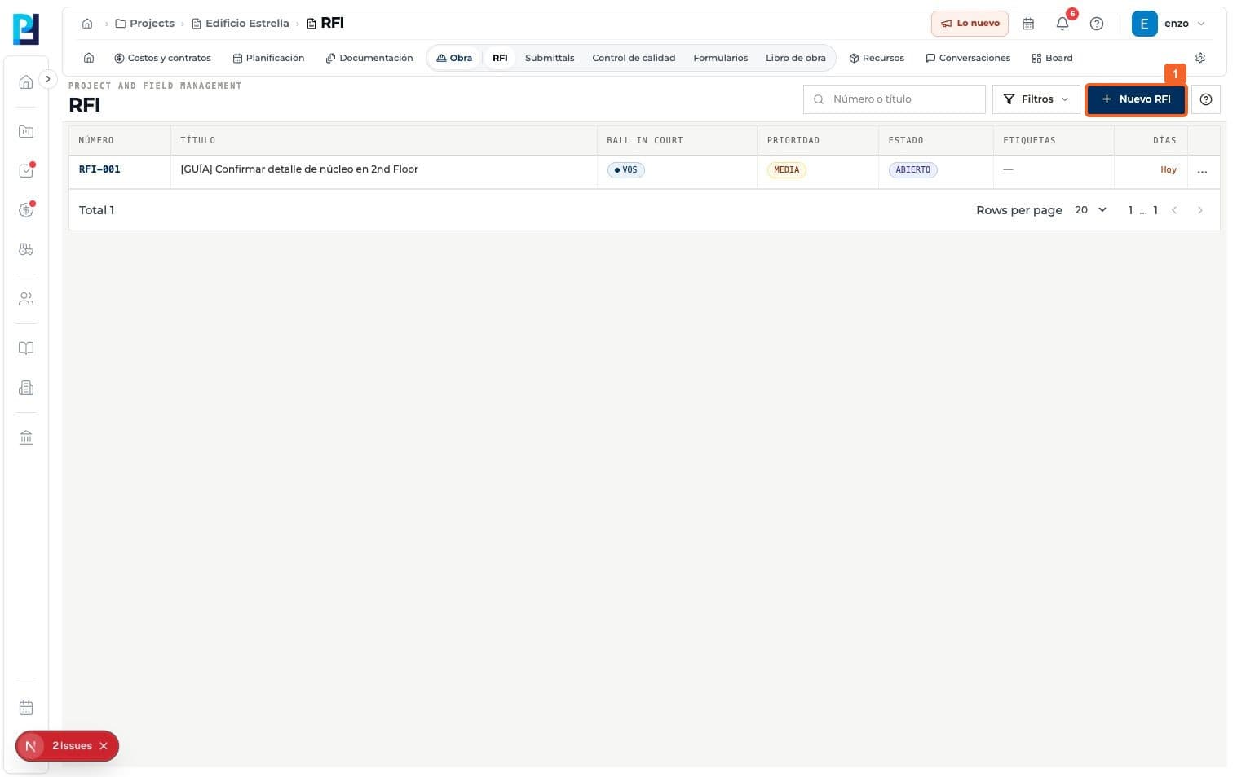
Task: Open the Board view
Action: click(x=1053, y=58)
